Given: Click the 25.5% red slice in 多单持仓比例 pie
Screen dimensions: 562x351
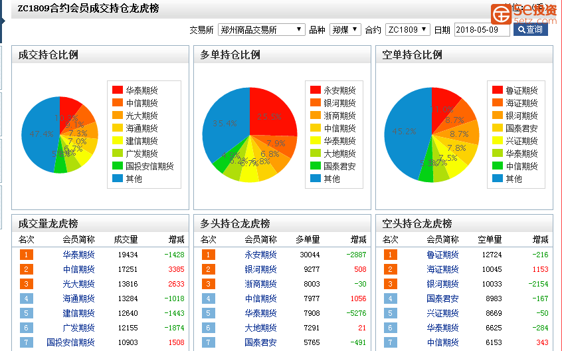Looking at the screenshot, I should 272,113.
